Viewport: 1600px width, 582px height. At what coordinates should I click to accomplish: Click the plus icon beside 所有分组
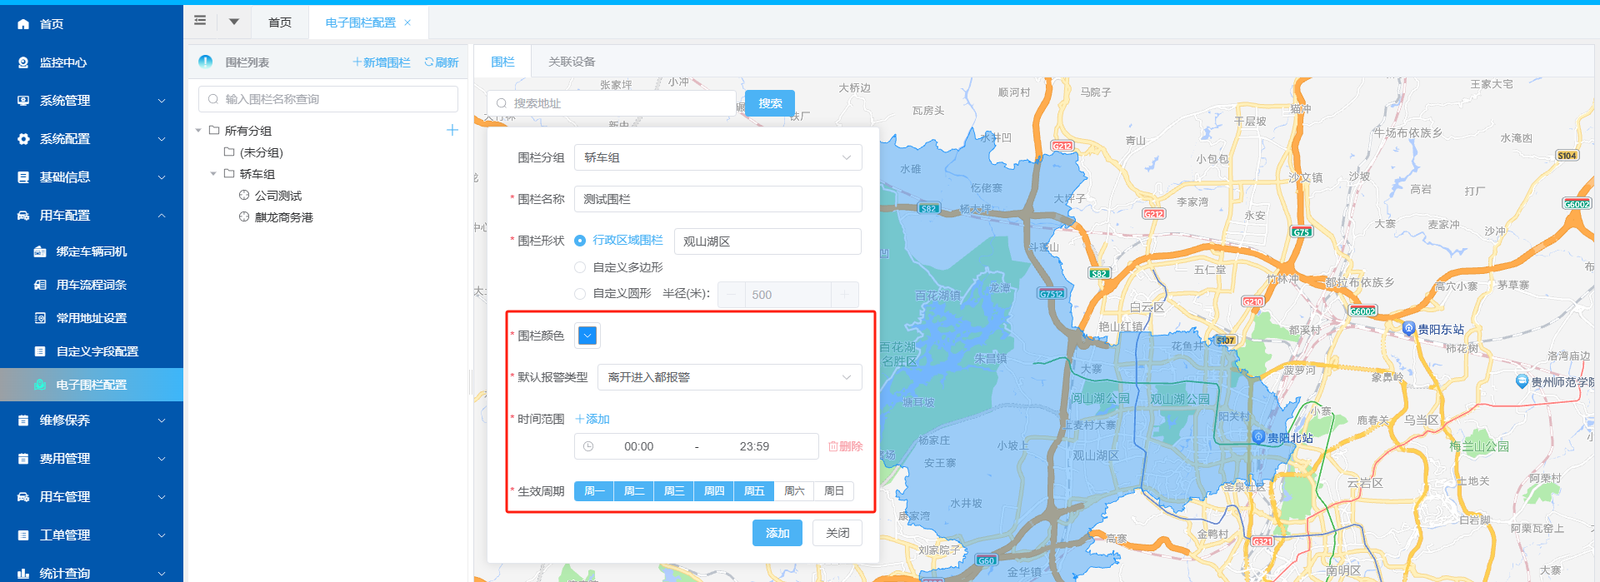(x=452, y=130)
